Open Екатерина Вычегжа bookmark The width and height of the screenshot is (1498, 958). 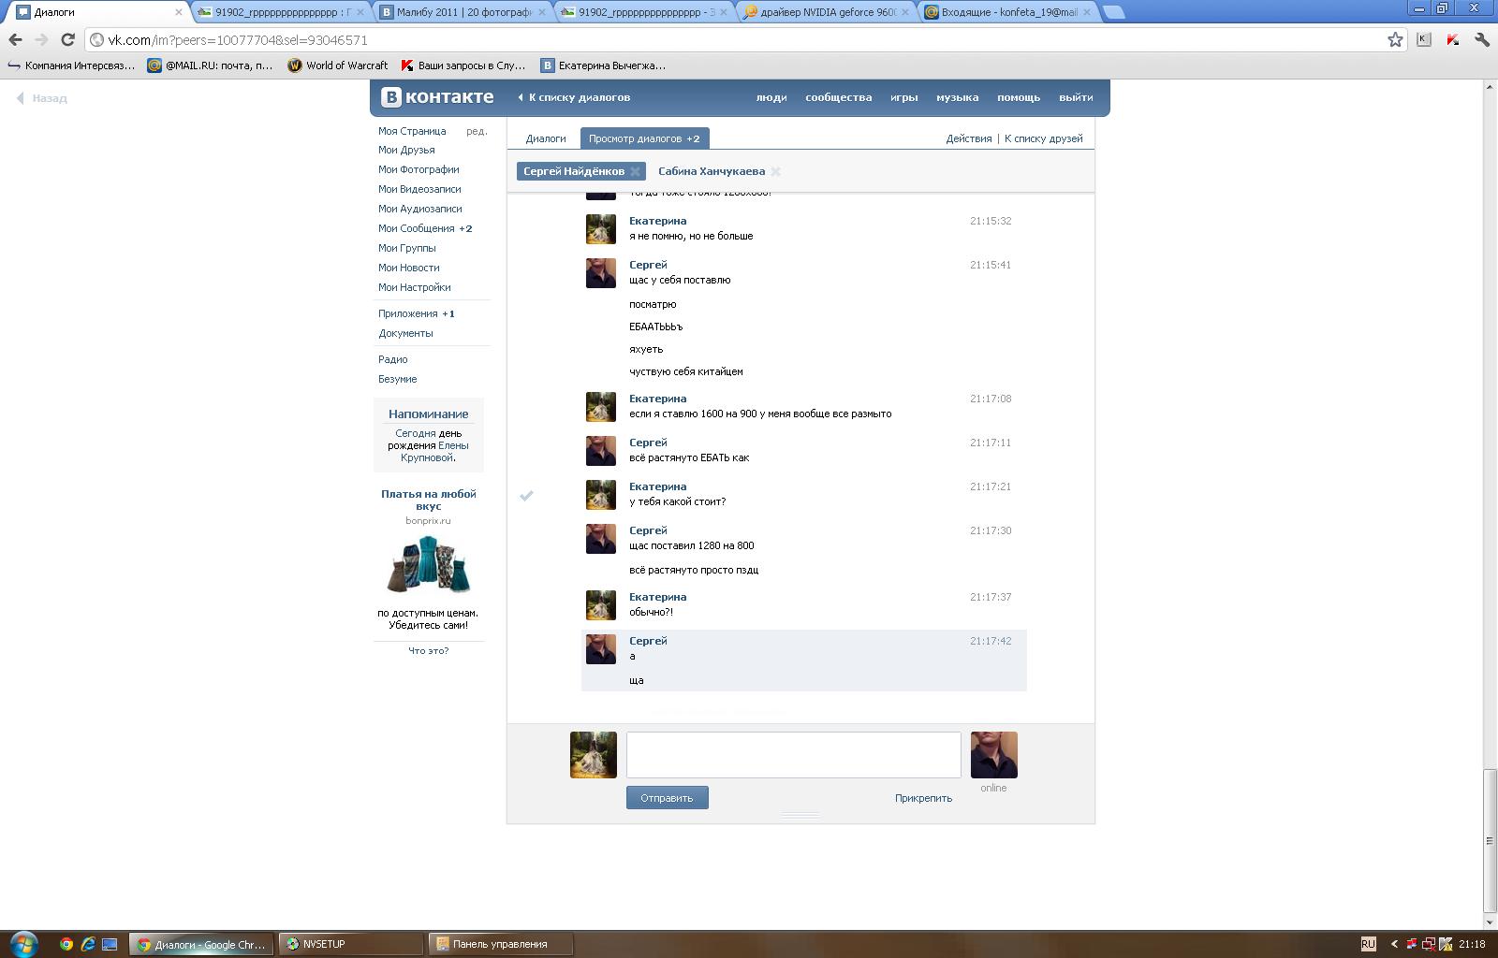(603, 65)
